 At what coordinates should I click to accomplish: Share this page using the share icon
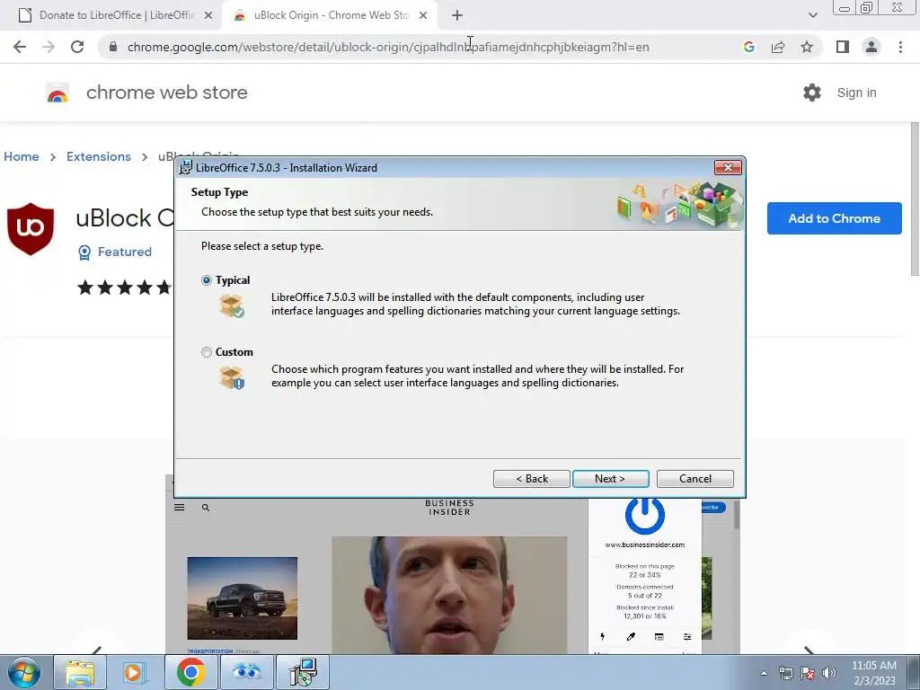pyautogui.click(x=778, y=47)
